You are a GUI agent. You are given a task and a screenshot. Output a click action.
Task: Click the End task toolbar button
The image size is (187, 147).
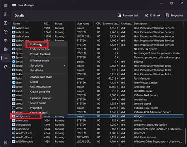coord(153,15)
